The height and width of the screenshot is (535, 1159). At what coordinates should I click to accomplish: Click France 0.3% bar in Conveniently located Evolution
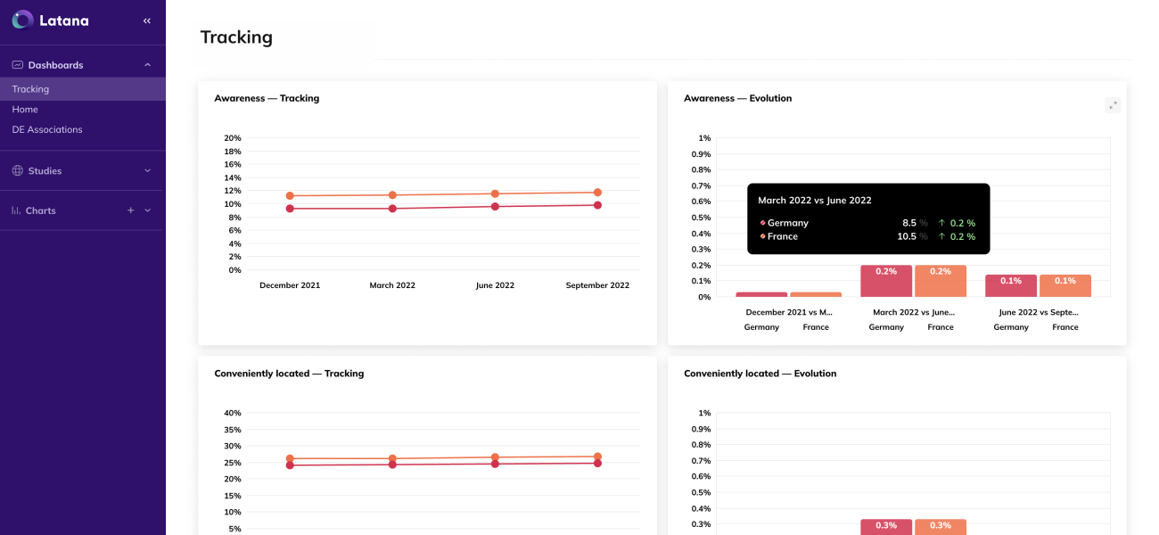click(941, 527)
